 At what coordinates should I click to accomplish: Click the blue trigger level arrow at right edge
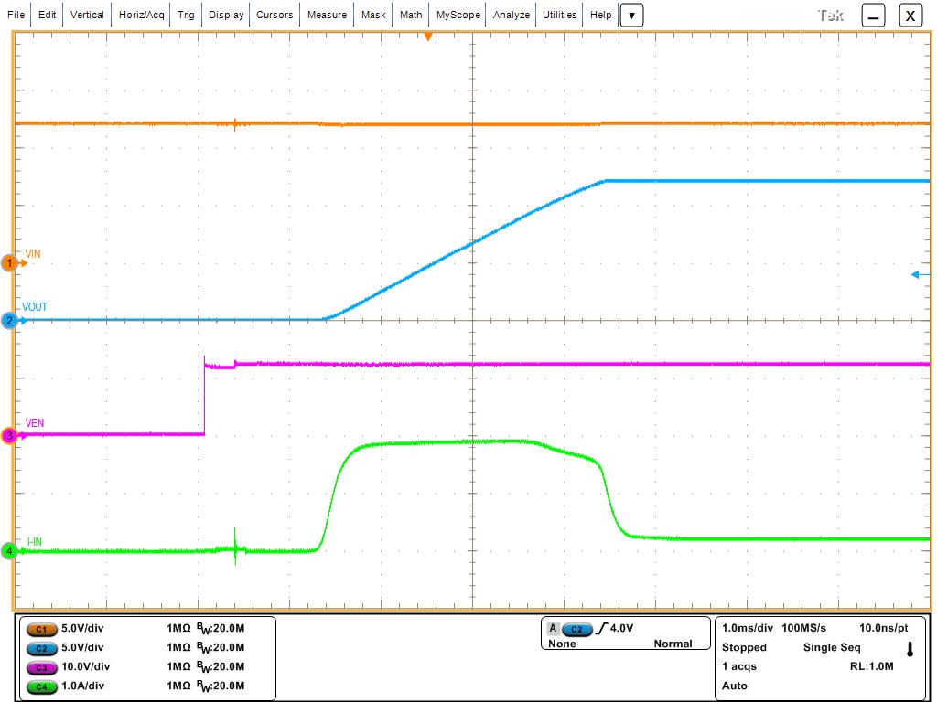(x=921, y=274)
